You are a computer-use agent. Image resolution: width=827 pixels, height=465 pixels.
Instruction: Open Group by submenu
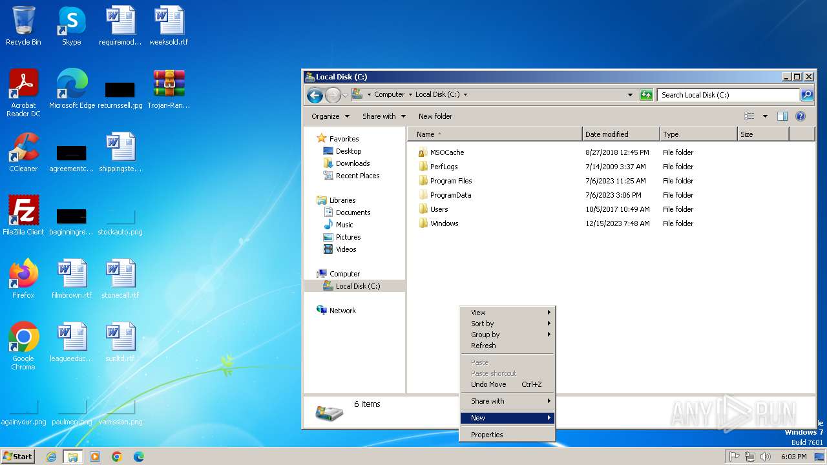click(508, 335)
